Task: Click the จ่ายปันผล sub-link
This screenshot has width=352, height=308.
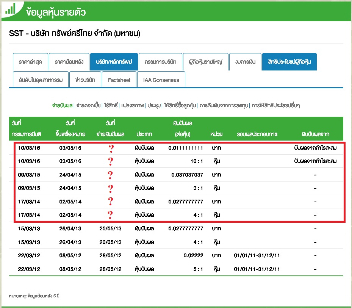Action: coord(62,105)
